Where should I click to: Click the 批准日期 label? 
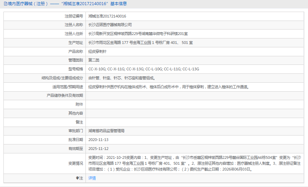point(76,140)
